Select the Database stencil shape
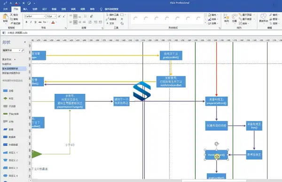The width and height of the screenshot is (282, 182). (x=9, y=137)
